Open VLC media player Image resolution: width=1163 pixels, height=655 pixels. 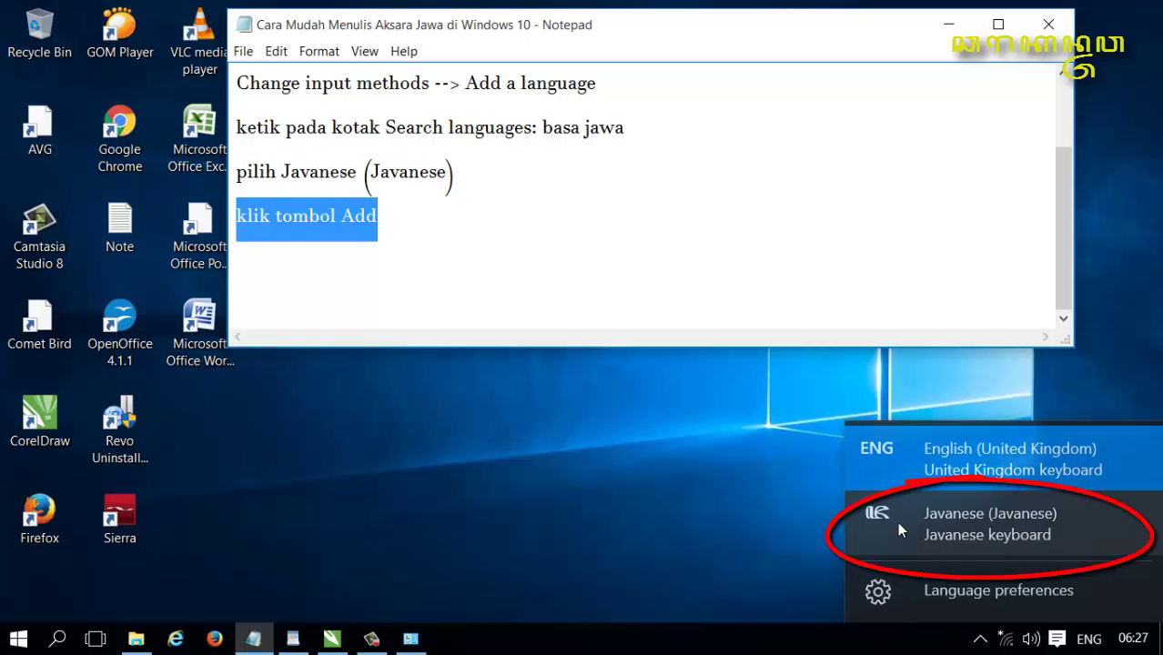coord(198,27)
